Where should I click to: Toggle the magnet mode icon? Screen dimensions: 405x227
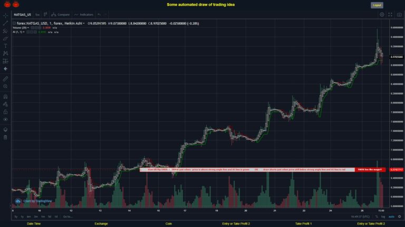(5, 97)
